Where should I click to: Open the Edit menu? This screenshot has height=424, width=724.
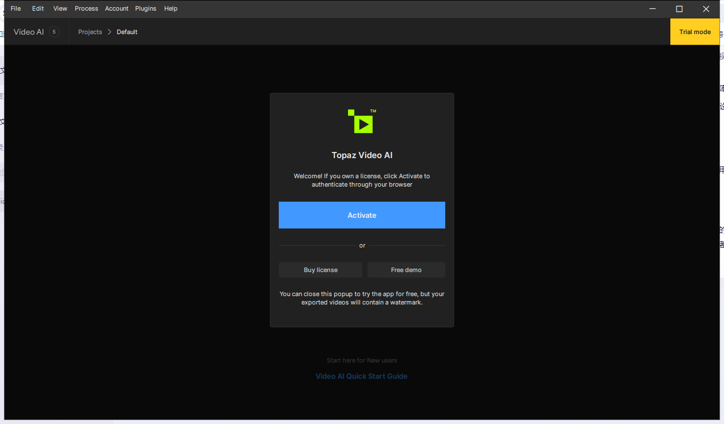coord(38,8)
